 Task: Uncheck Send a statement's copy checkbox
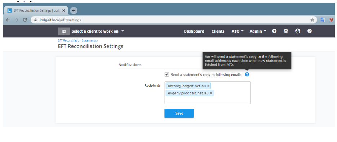click(x=167, y=74)
